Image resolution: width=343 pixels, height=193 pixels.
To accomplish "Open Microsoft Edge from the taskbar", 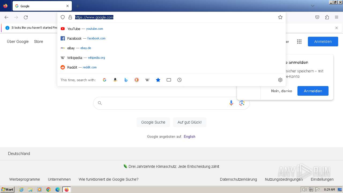I will tap(58, 190).
